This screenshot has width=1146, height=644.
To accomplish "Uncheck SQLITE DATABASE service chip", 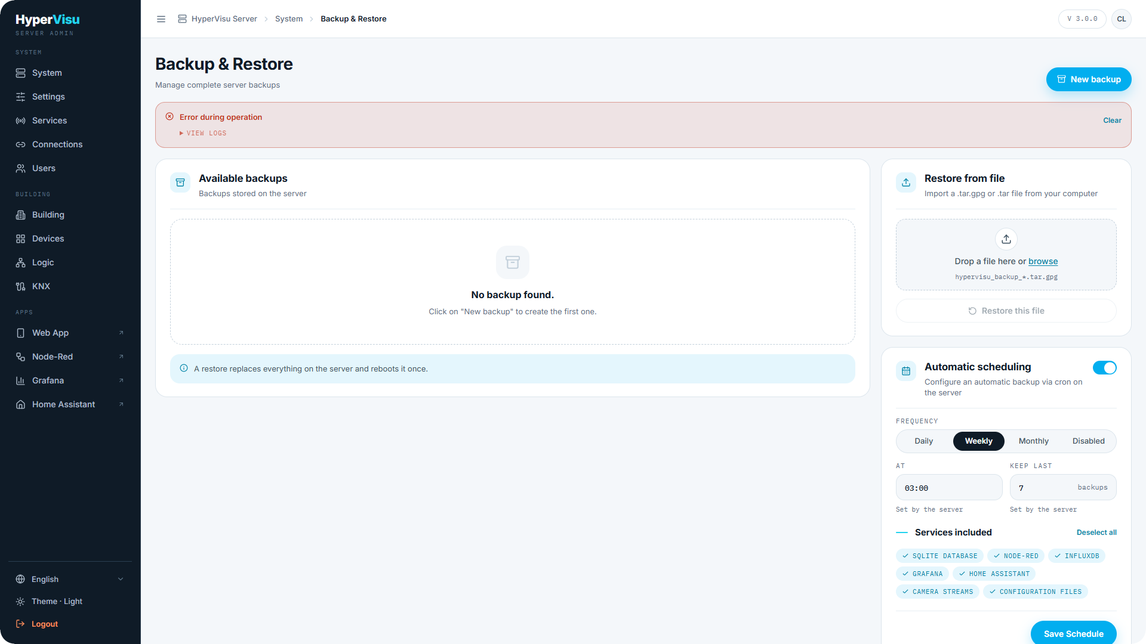I will pyautogui.click(x=939, y=556).
